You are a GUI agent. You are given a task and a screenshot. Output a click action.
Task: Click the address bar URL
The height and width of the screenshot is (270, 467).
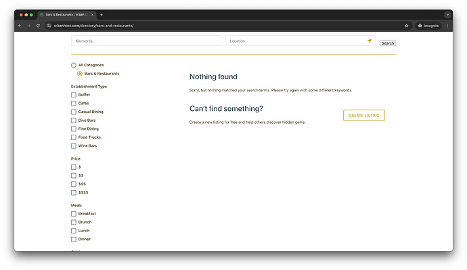93,26
